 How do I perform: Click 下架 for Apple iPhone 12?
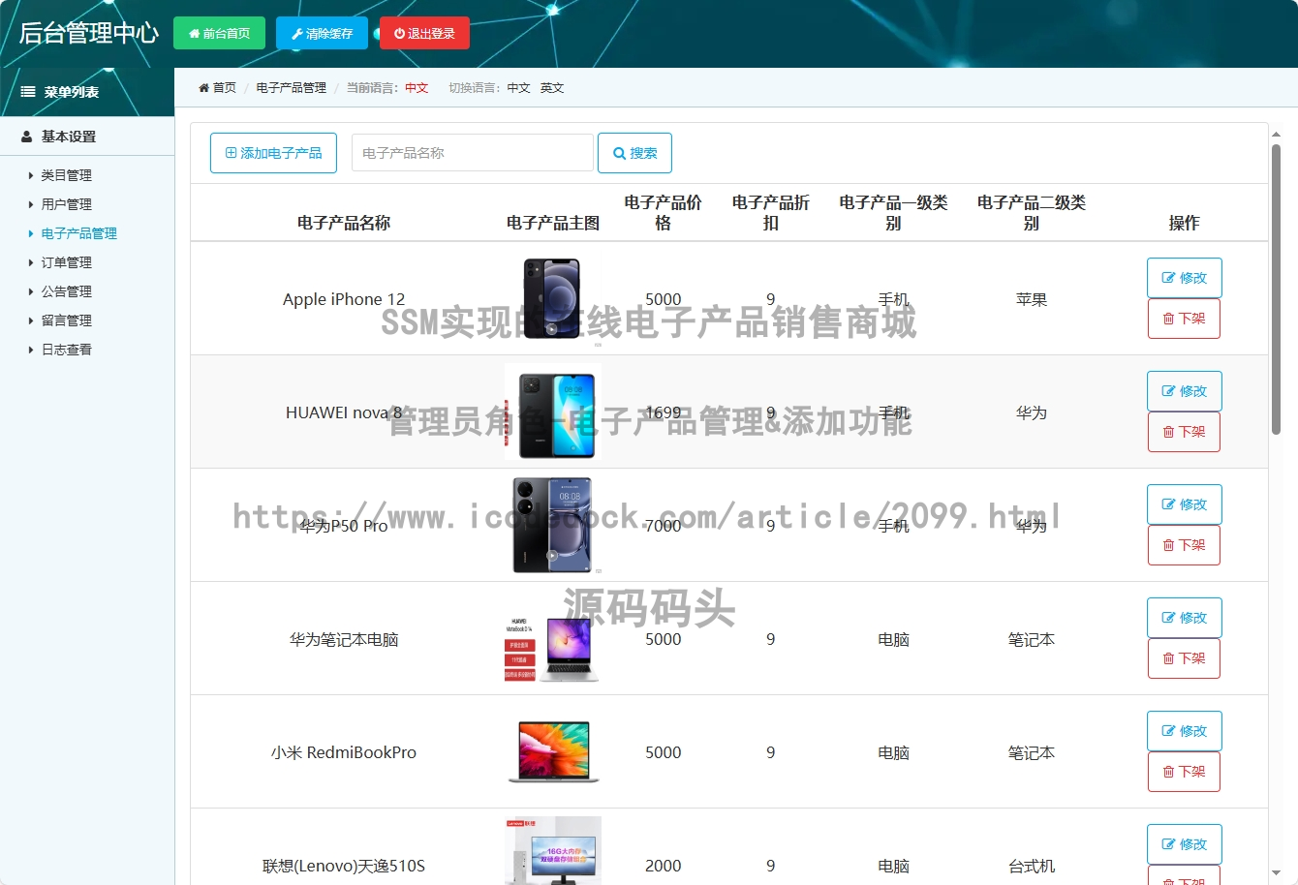(x=1184, y=319)
